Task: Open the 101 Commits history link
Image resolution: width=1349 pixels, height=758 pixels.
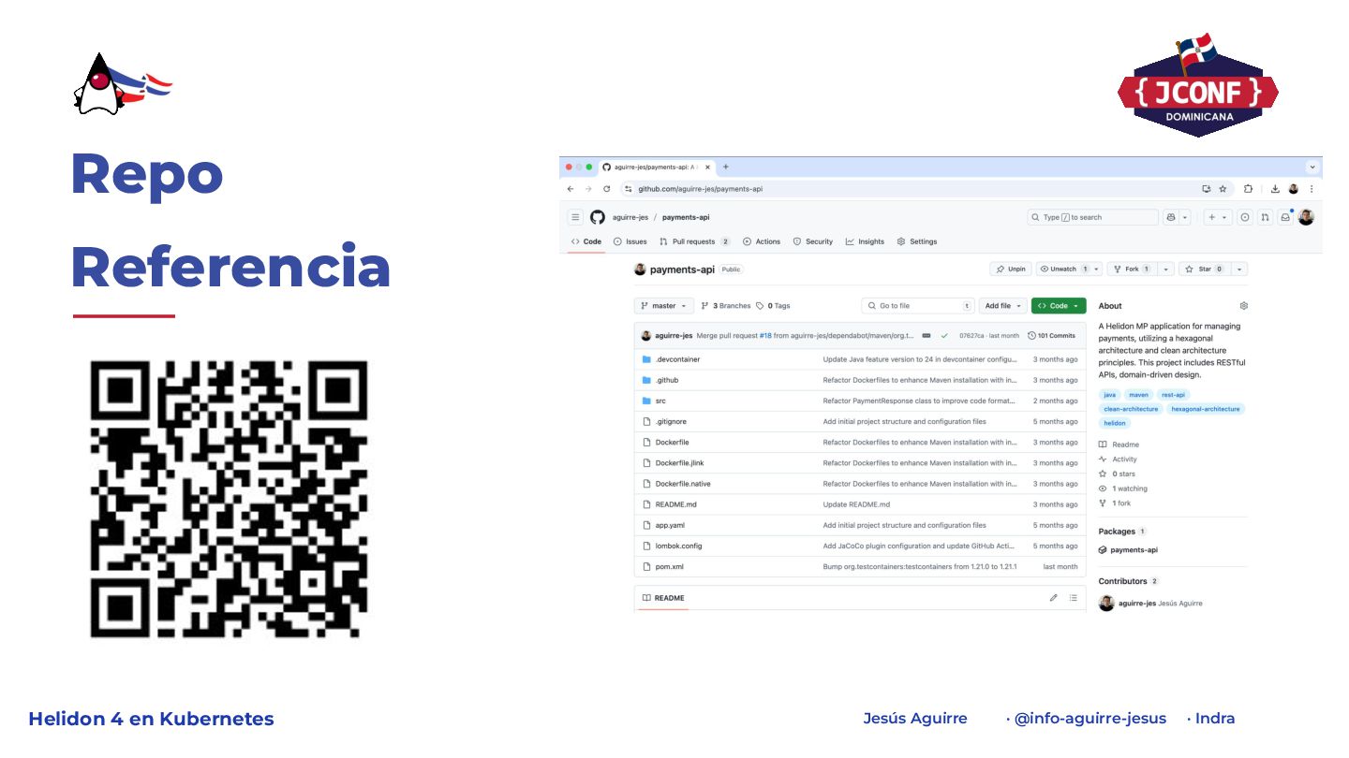Action: tap(1052, 335)
